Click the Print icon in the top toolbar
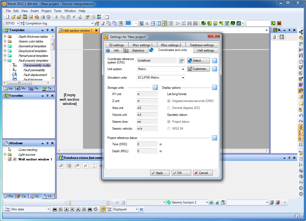 [43, 17]
